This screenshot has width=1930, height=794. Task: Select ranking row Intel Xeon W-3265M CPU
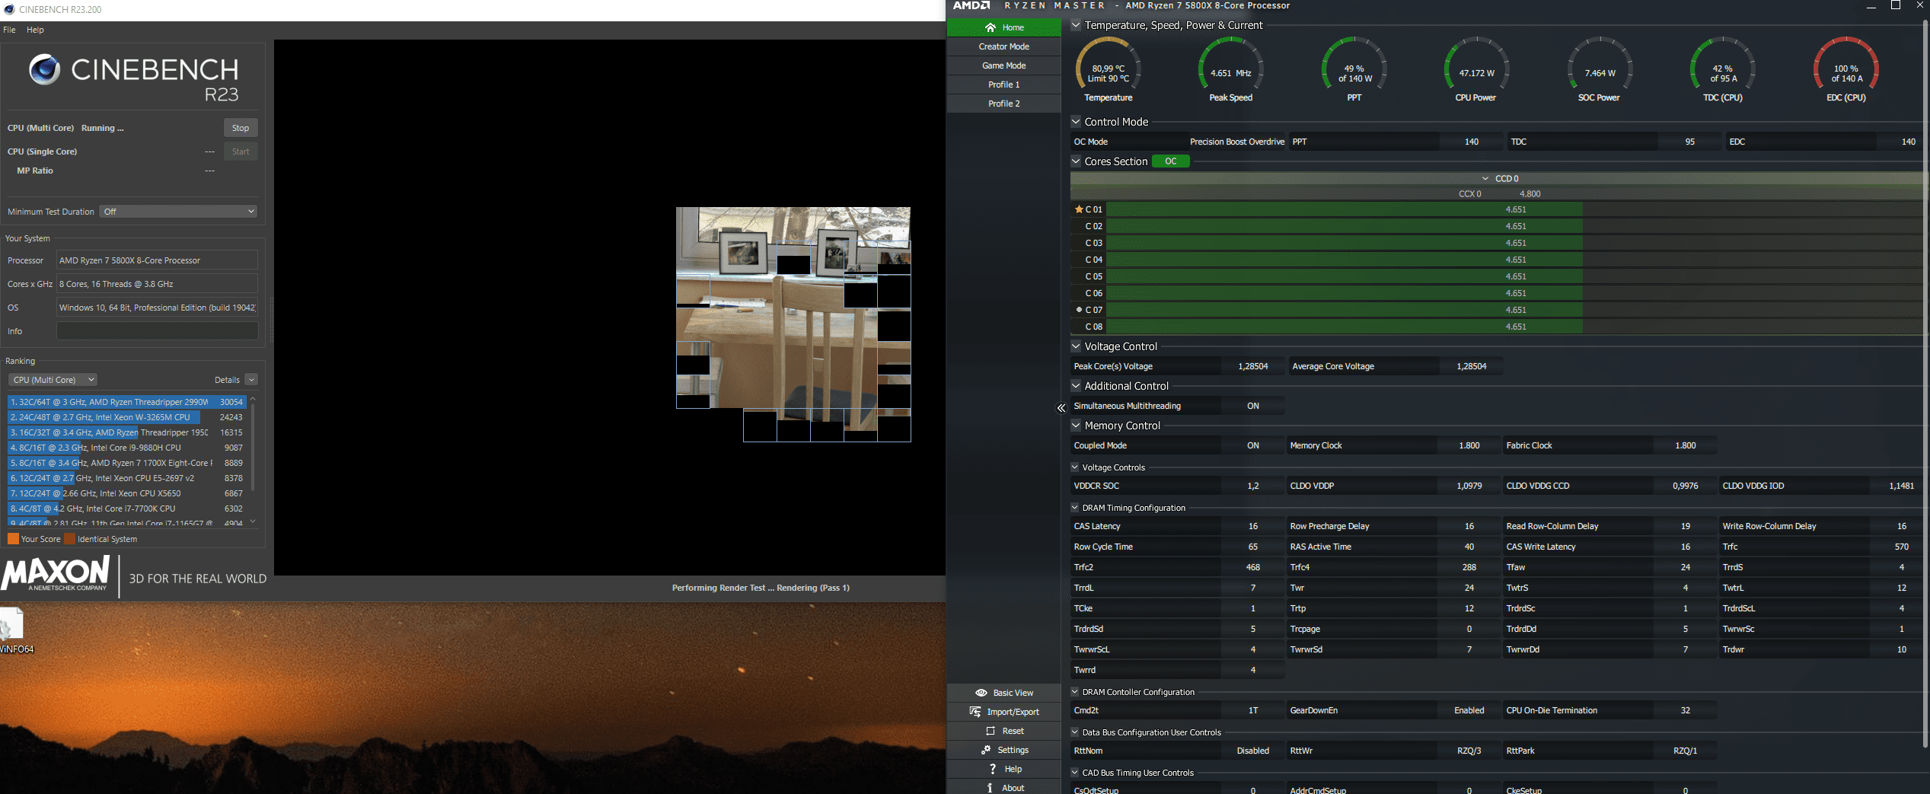point(126,417)
